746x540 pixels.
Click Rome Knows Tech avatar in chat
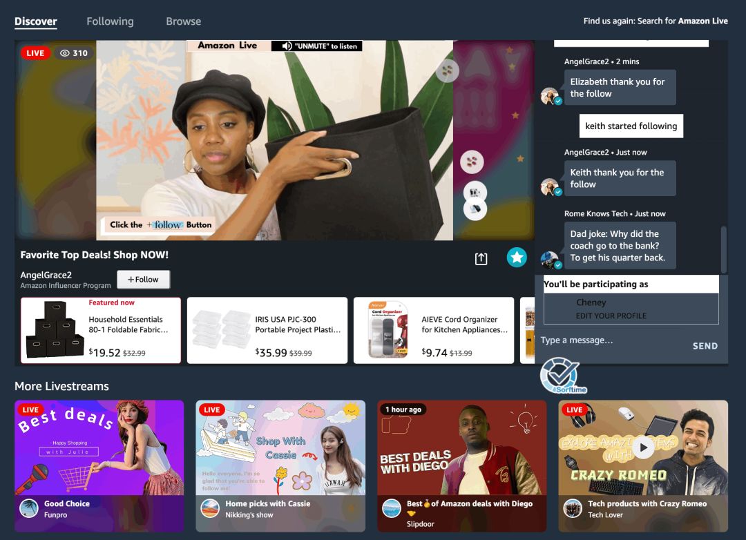[551, 260]
